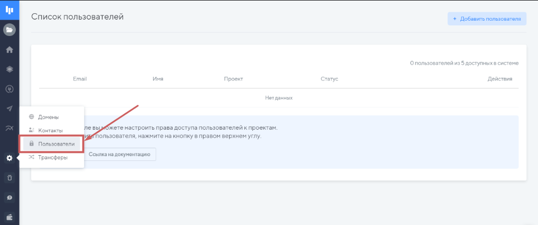Click the Добавить пользователя button
Image resolution: width=538 pixels, height=225 pixels.
point(487,19)
